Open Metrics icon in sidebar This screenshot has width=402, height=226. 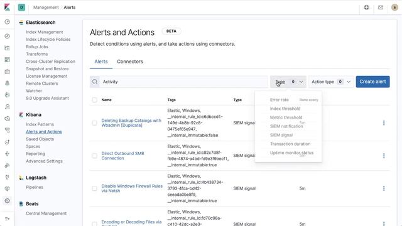(x=7, y=107)
